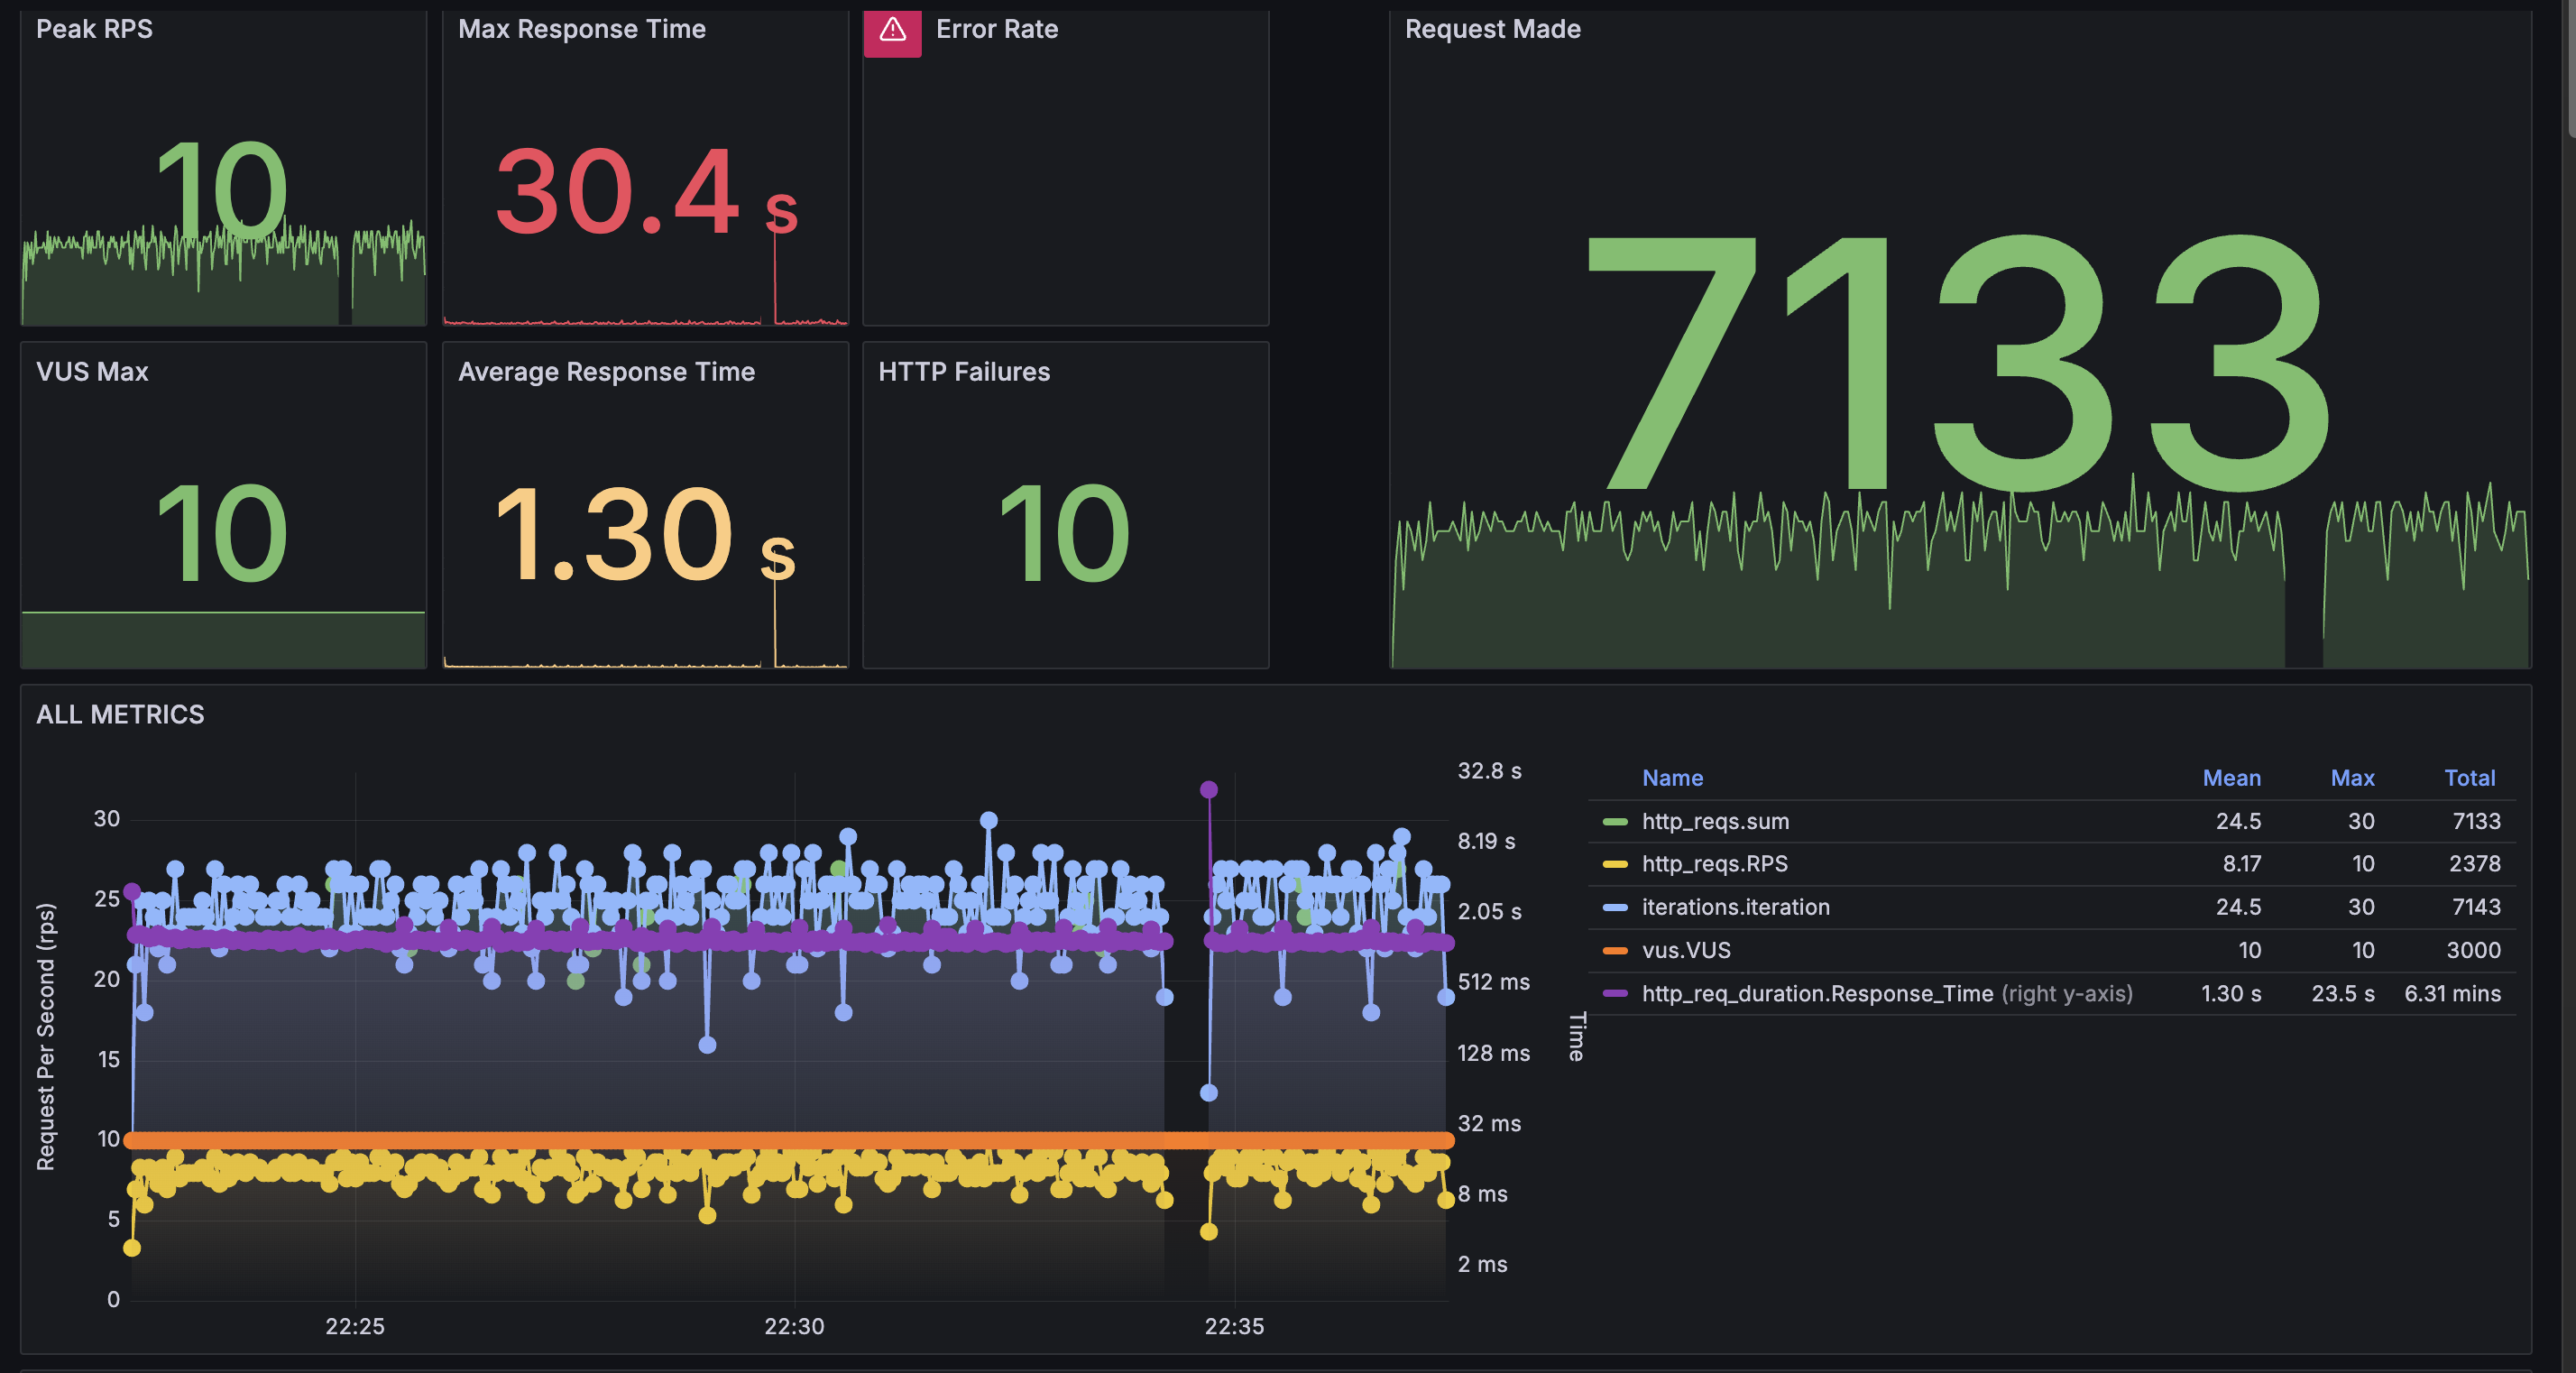Click yellow http_reqs.RPS legend color marker

[x=1614, y=864]
